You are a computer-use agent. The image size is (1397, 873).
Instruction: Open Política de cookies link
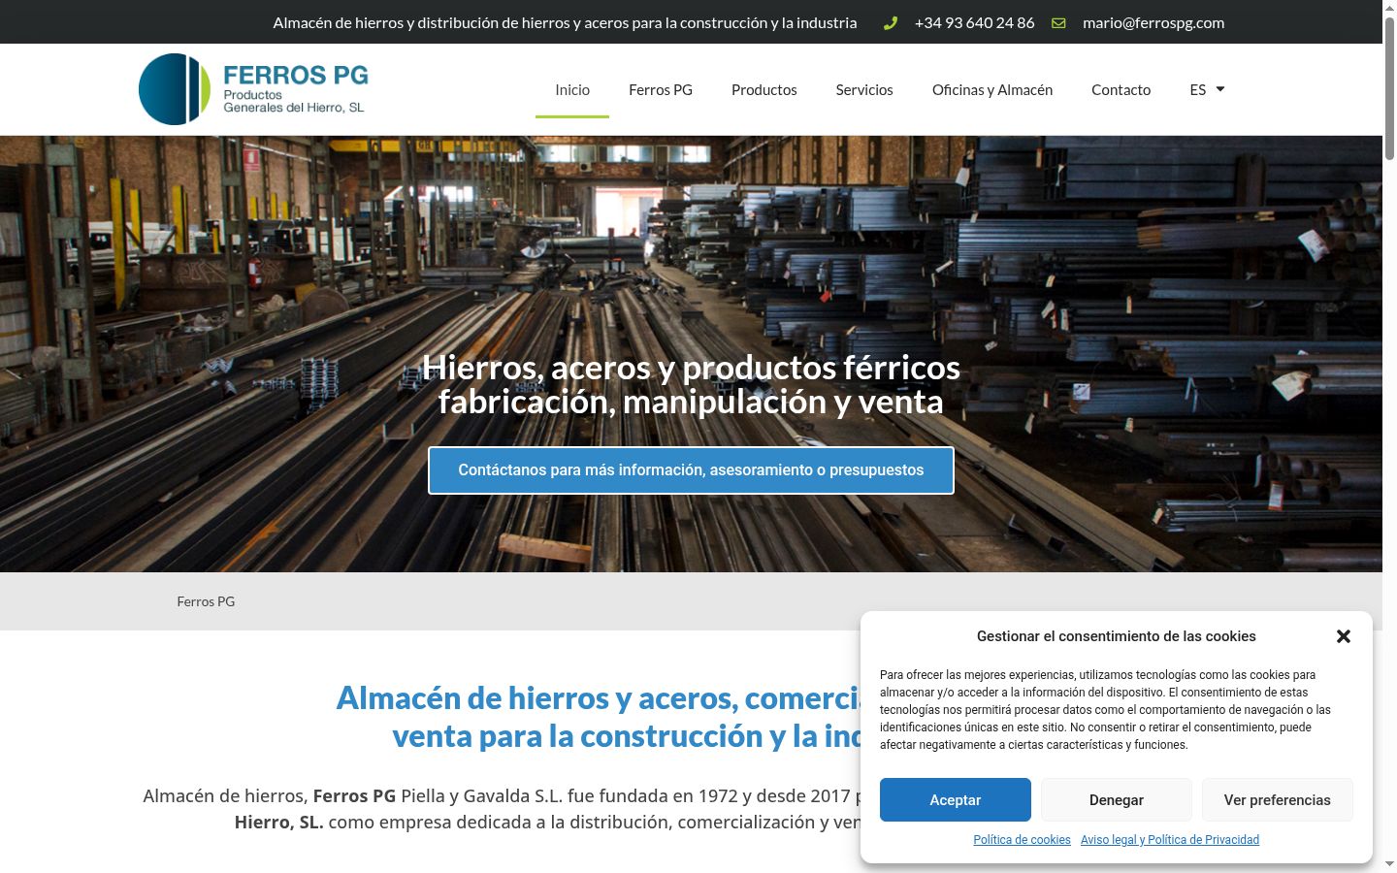click(1022, 840)
